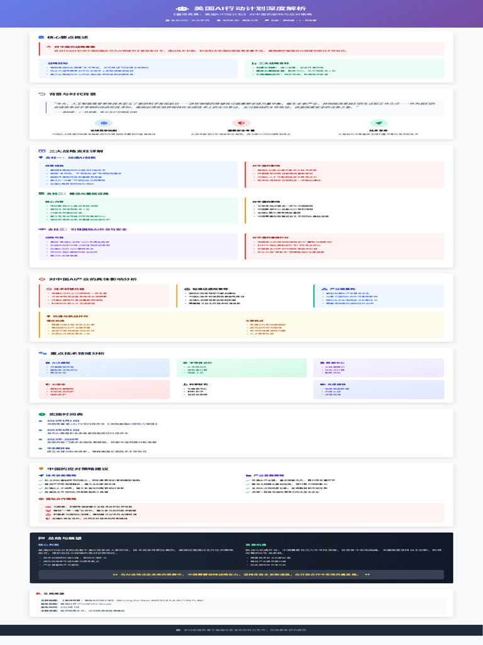Click the globe icon beside 国际合作策略
This screenshot has width=483, height=645.
pos(41,499)
